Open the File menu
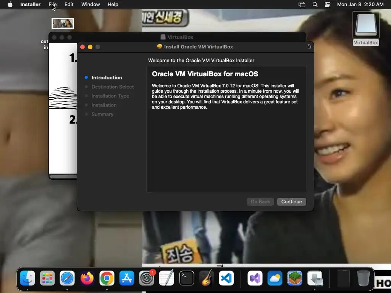The image size is (391, 293). tap(53, 5)
